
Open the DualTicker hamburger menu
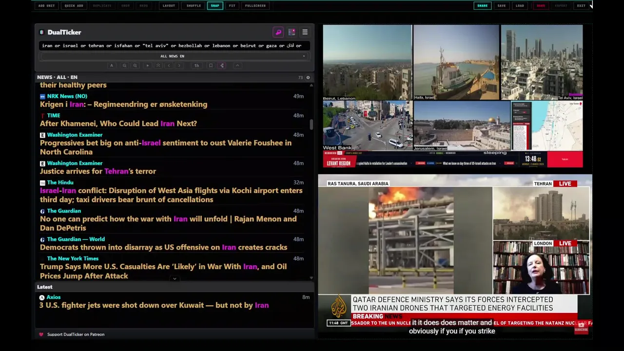point(305,32)
